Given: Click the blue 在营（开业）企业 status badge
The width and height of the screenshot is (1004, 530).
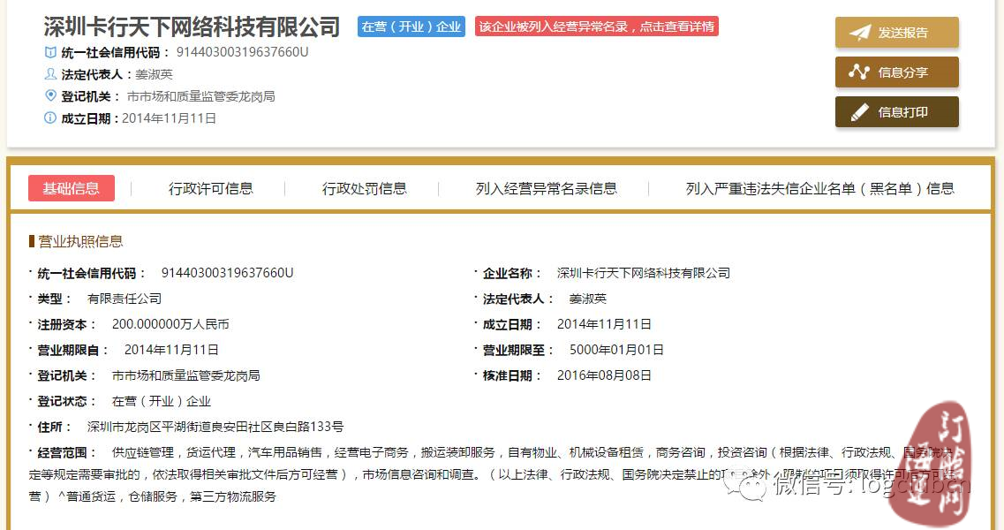Looking at the screenshot, I should click(411, 26).
